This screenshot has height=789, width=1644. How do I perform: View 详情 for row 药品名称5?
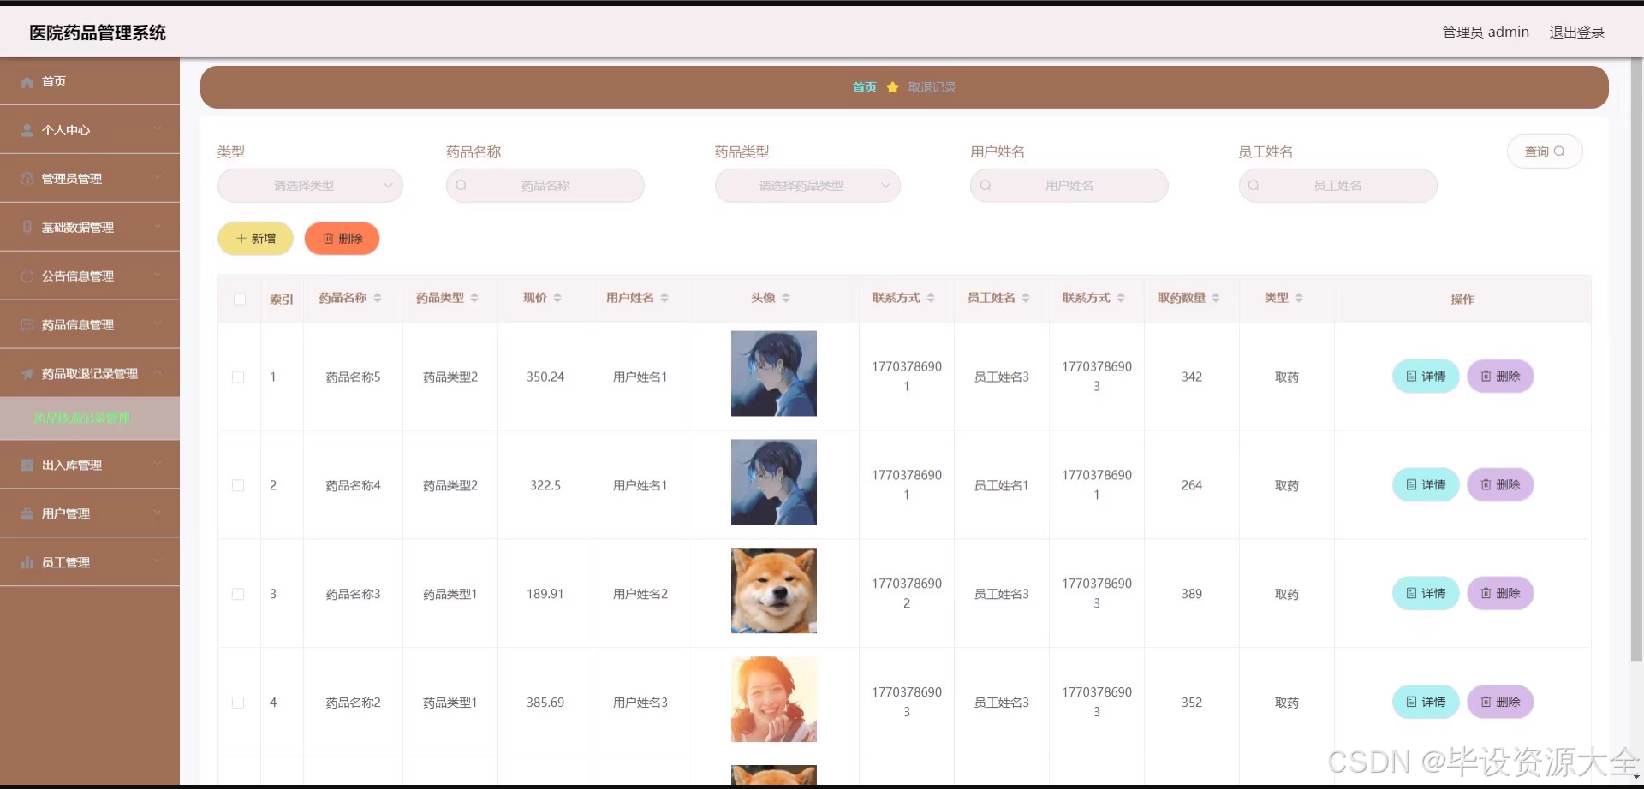pyautogui.click(x=1426, y=377)
